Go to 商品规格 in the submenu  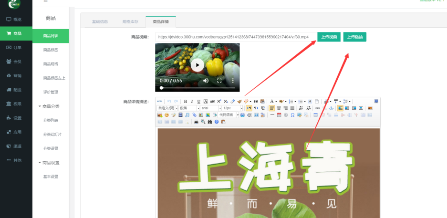[51, 64]
